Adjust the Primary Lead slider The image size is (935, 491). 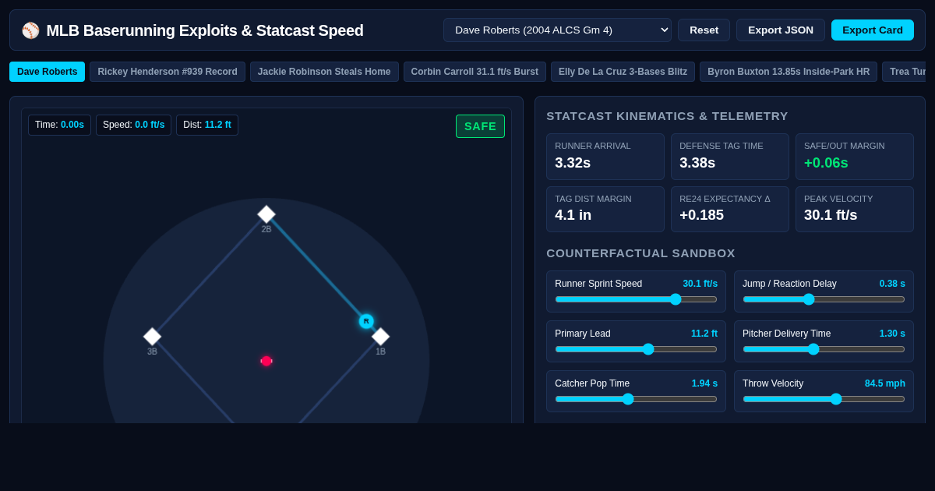point(636,349)
